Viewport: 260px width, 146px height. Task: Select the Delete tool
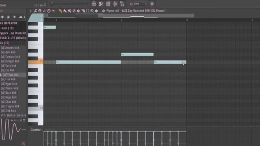click(74, 11)
